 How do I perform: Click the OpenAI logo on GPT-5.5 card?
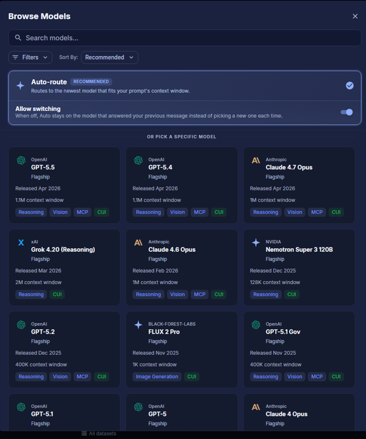(21, 160)
